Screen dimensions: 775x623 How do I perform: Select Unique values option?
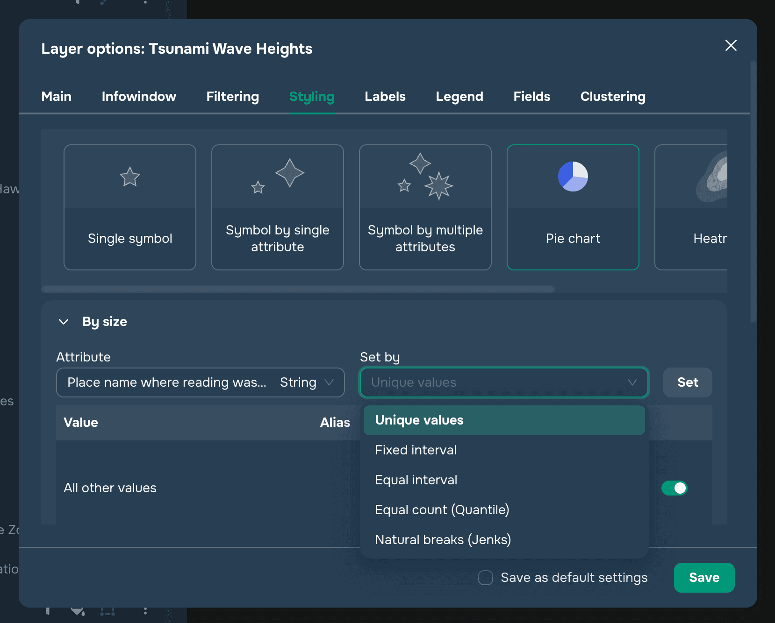pyautogui.click(x=504, y=420)
